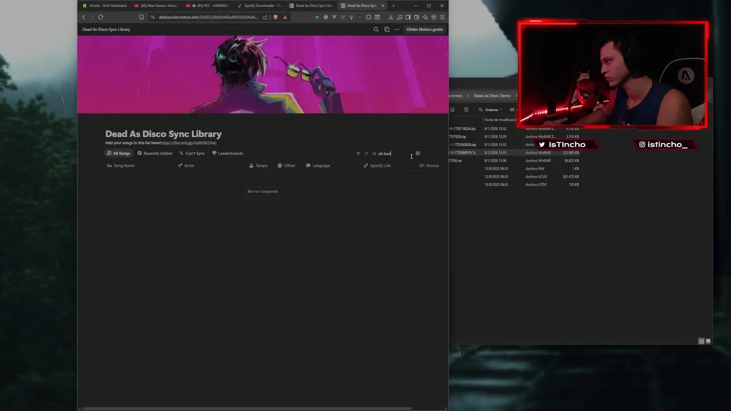Click the share icon in File Explorer toolbar
Screen dimensions: 731x411
452,110
